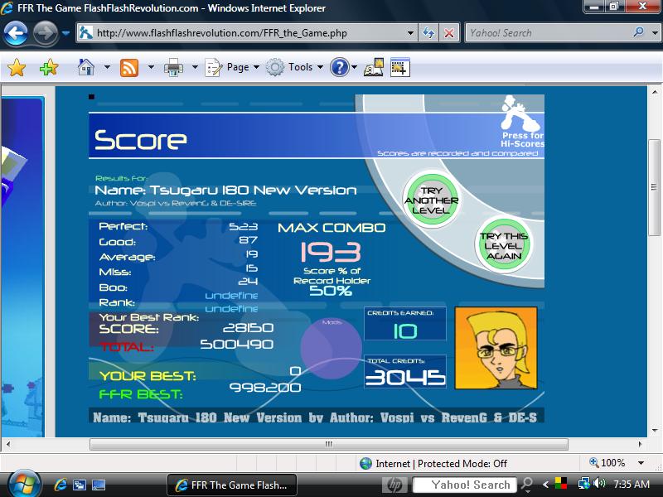Screen dimensions: 663x497
Task: Open the Help question mark icon
Action: (x=339, y=67)
